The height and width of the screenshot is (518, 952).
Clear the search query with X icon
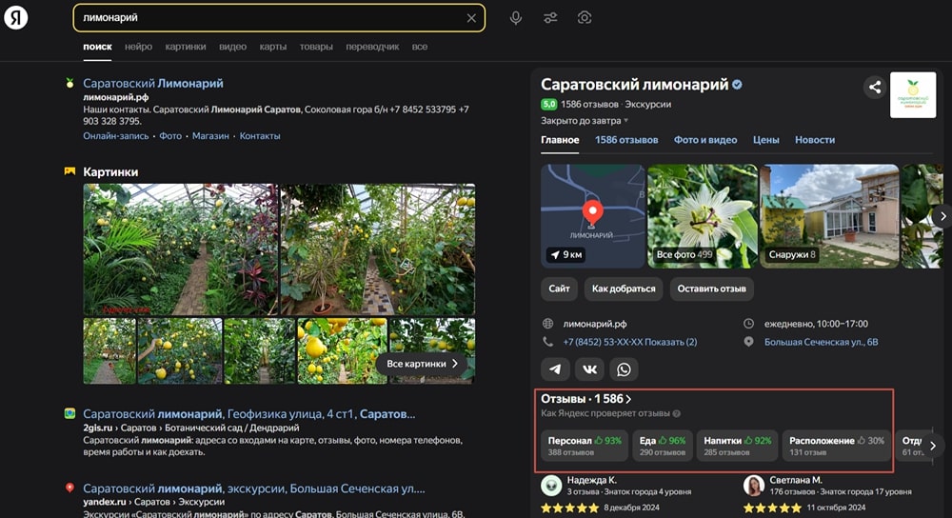(x=471, y=18)
